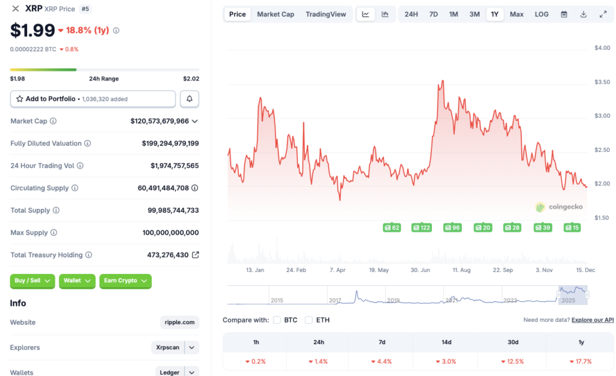Click the Earn Crypto button
The width and height of the screenshot is (616, 376).
[125, 281]
